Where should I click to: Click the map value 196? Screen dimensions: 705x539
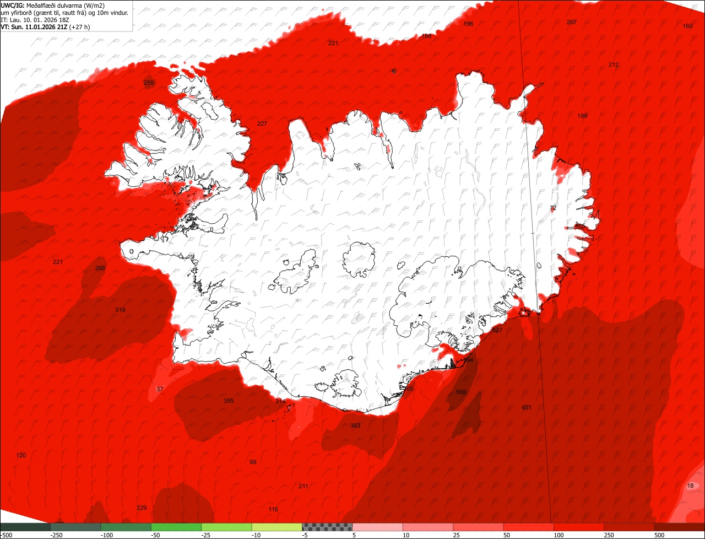pos(468,24)
